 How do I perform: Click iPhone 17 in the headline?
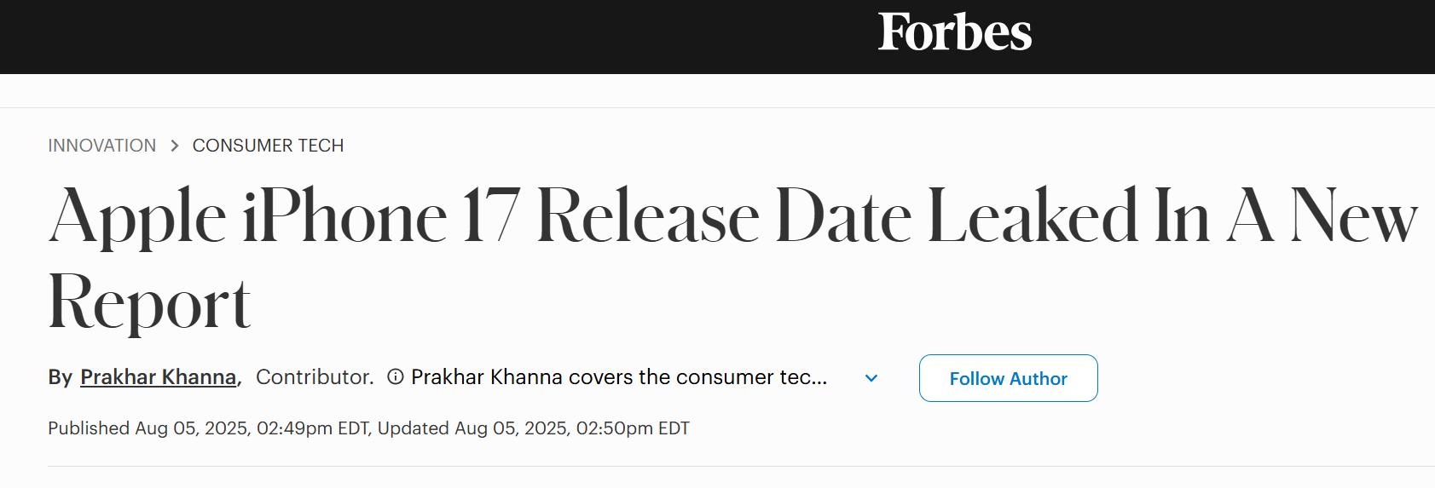tap(381, 216)
